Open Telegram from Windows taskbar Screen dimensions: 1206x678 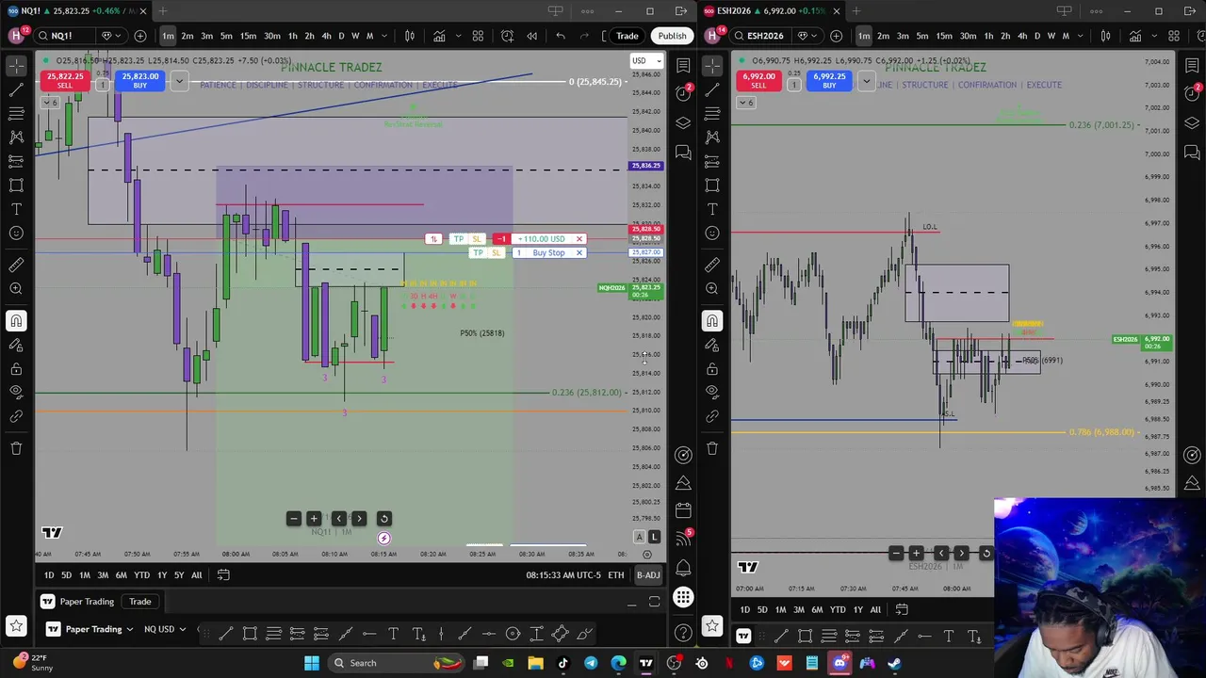591,663
